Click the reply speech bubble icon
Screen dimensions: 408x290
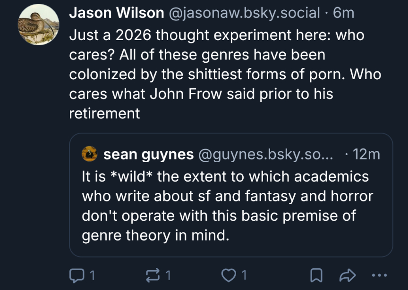[x=76, y=274]
